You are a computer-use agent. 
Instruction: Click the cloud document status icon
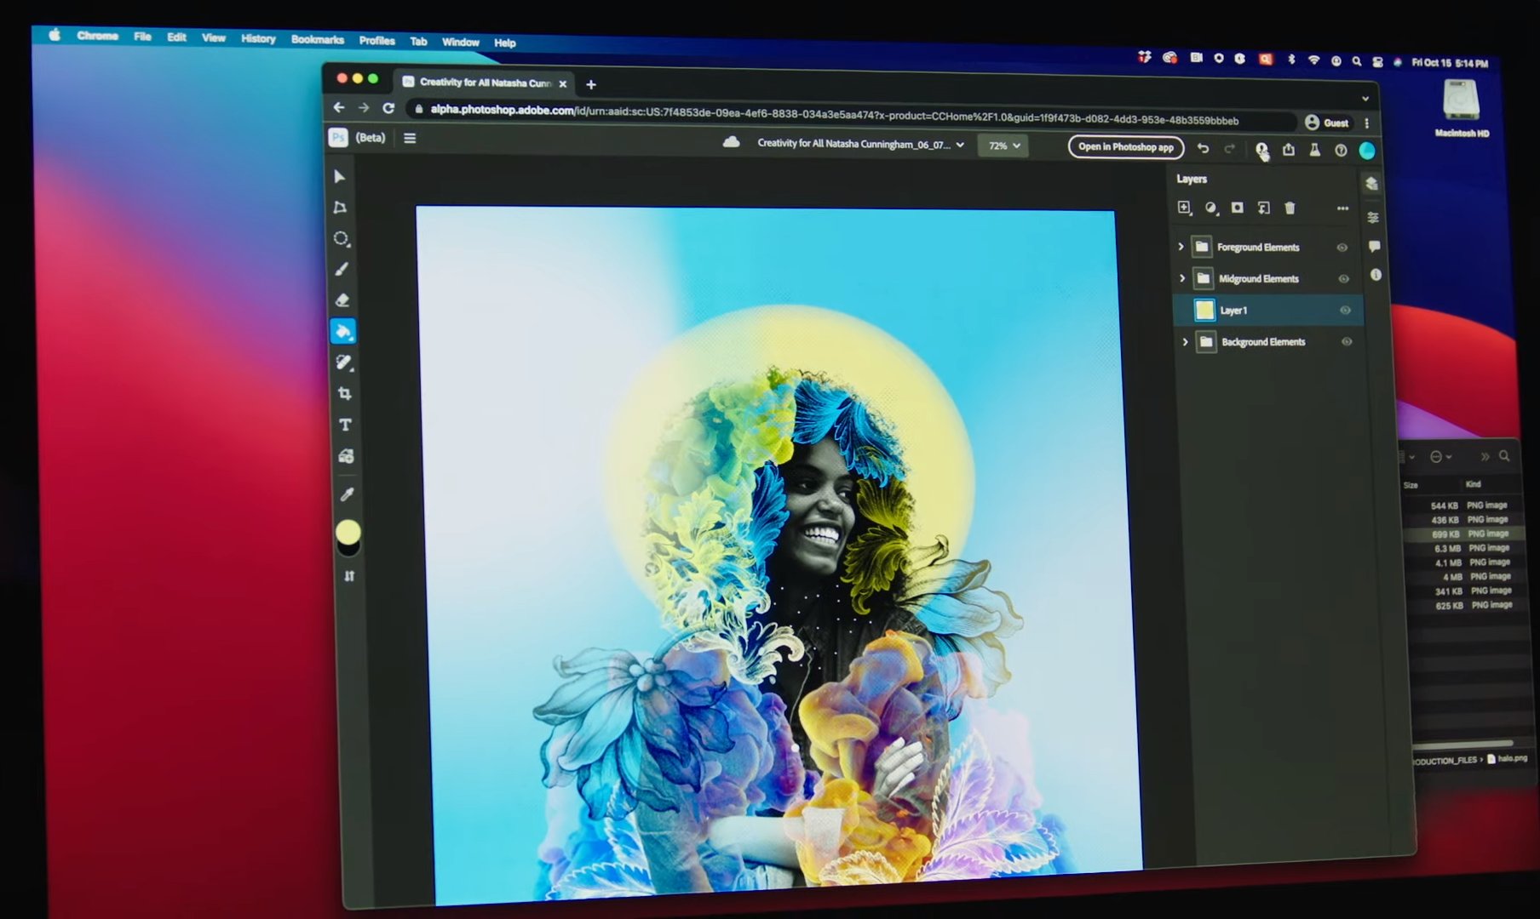(x=731, y=142)
